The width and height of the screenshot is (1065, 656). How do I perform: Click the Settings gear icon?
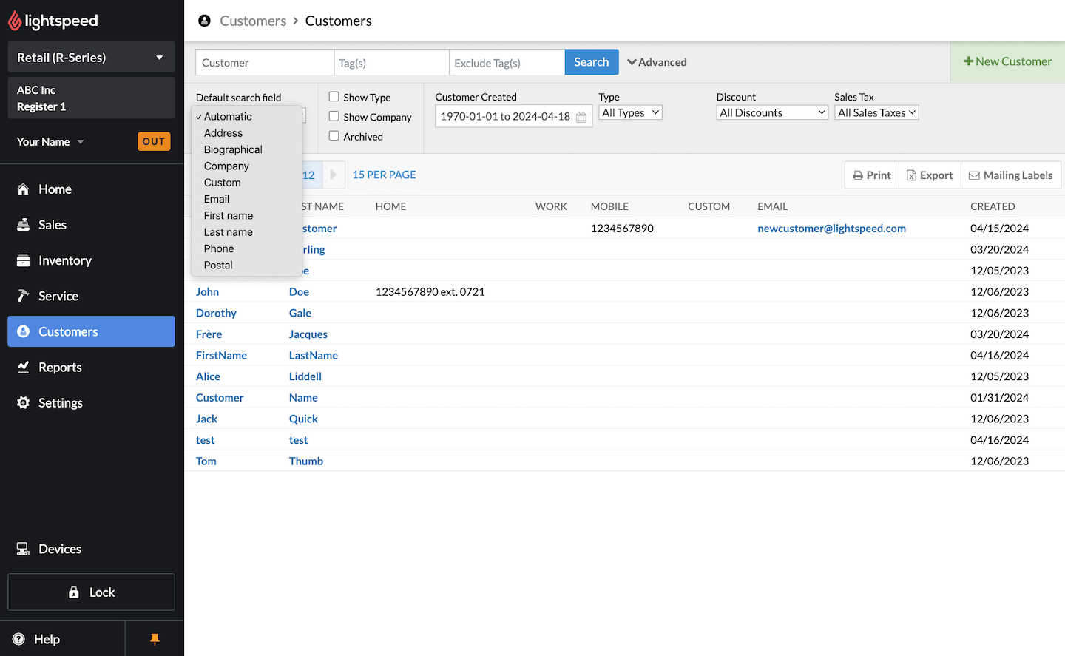[x=23, y=402]
